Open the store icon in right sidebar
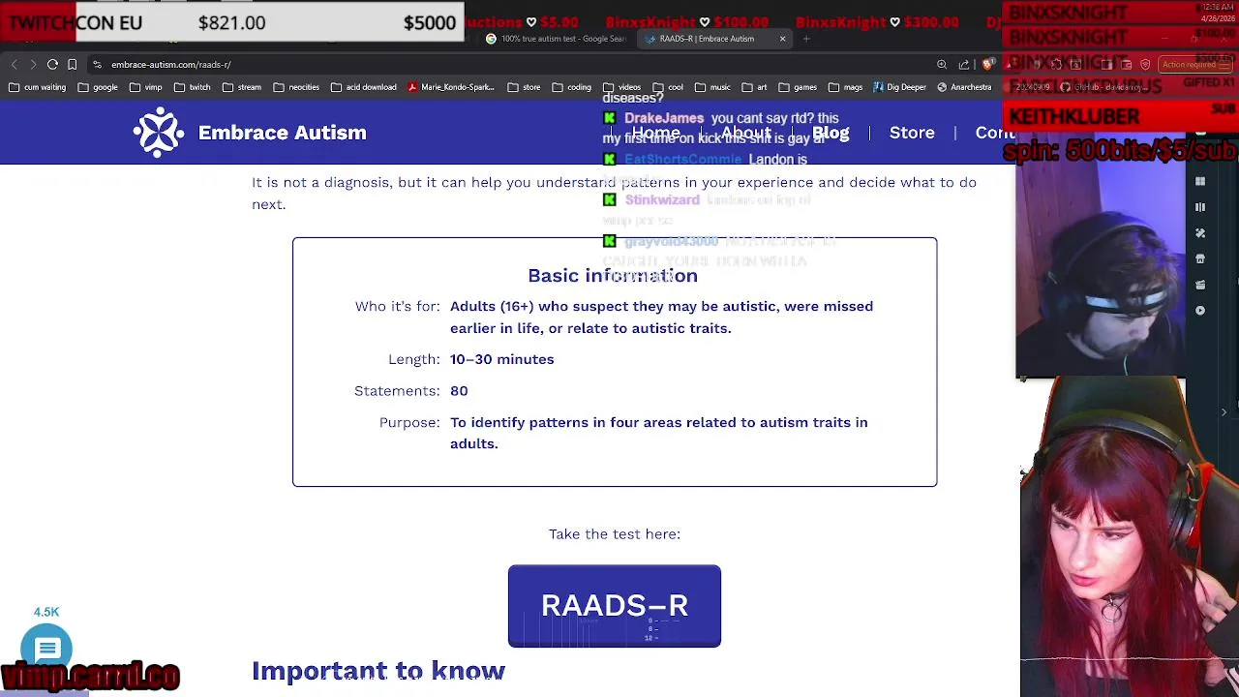 point(1200,259)
